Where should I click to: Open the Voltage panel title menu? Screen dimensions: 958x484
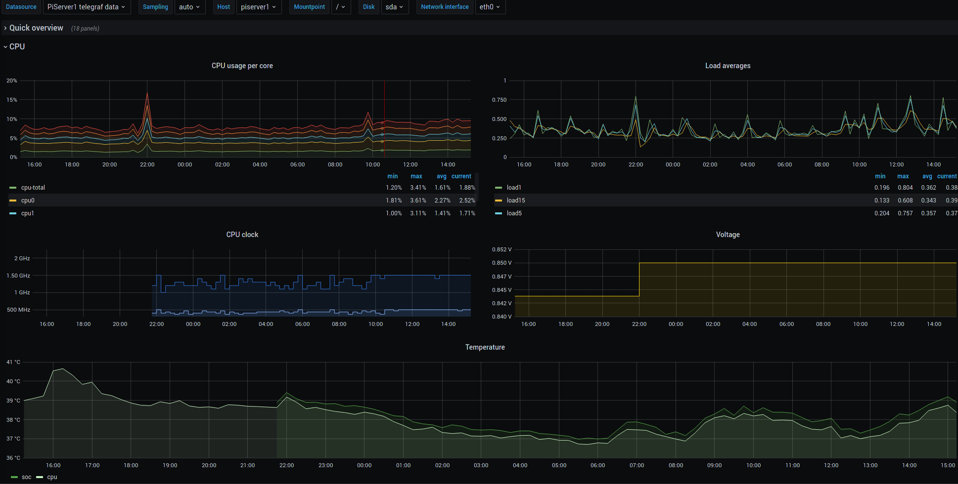coord(728,235)
